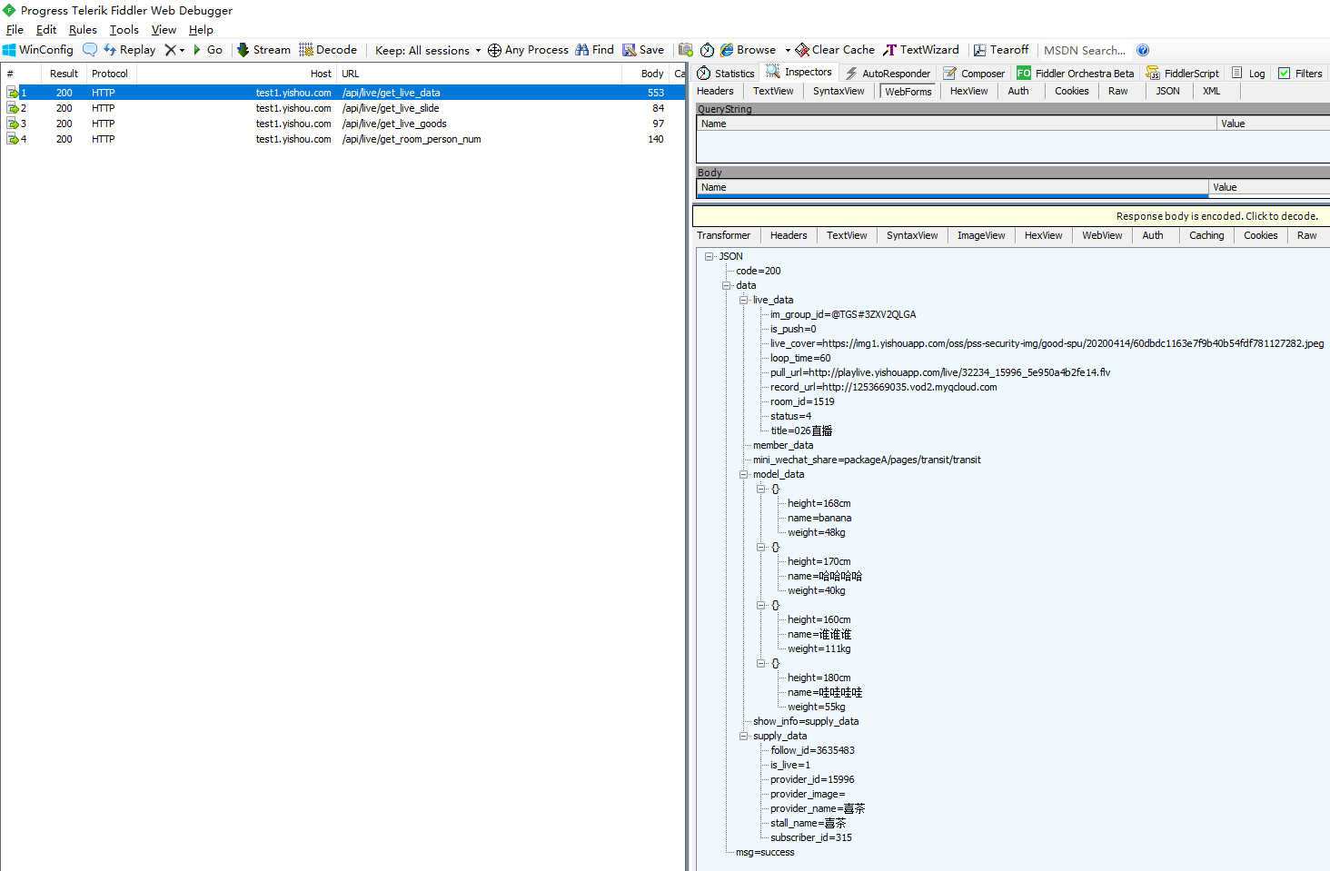Toggle the Decode option
1330x871 pixels.
(328, 50)
